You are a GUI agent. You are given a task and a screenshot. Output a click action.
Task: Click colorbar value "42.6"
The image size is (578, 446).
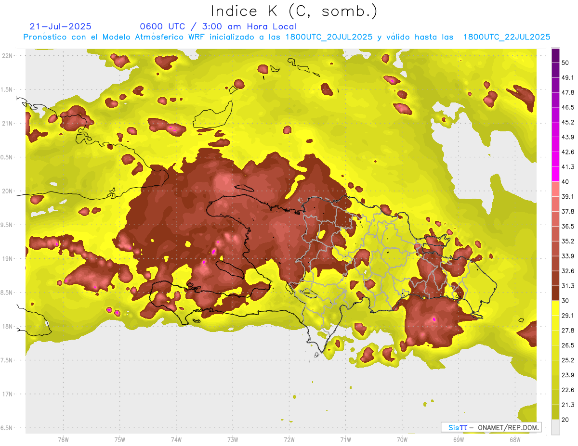click(568, 152)
